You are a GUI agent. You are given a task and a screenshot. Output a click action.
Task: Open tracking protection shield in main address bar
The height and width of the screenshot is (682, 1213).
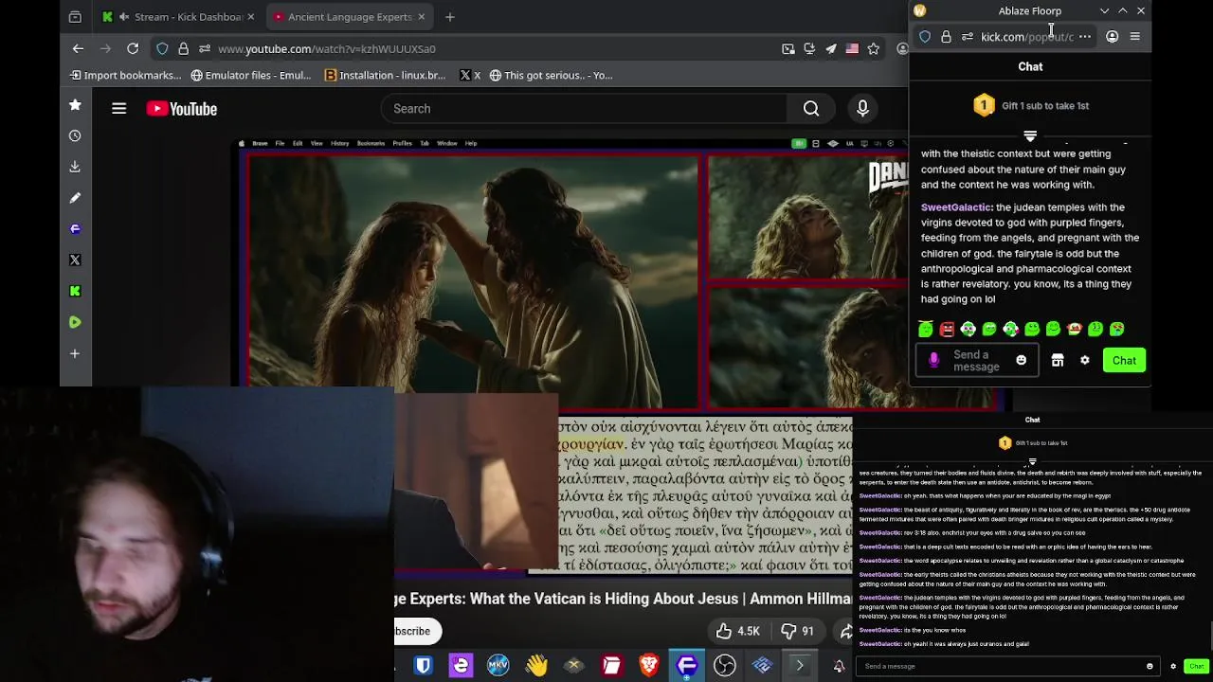tap(162, 48)
